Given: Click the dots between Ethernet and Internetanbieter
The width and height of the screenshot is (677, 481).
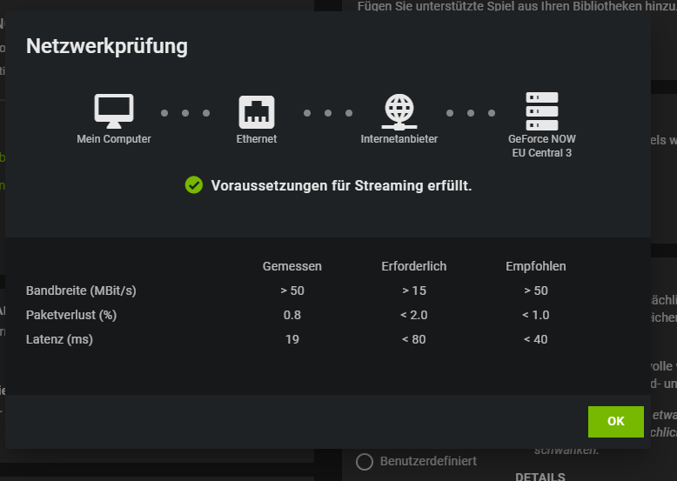Looking at the screenshot, I should coord(328,113).
